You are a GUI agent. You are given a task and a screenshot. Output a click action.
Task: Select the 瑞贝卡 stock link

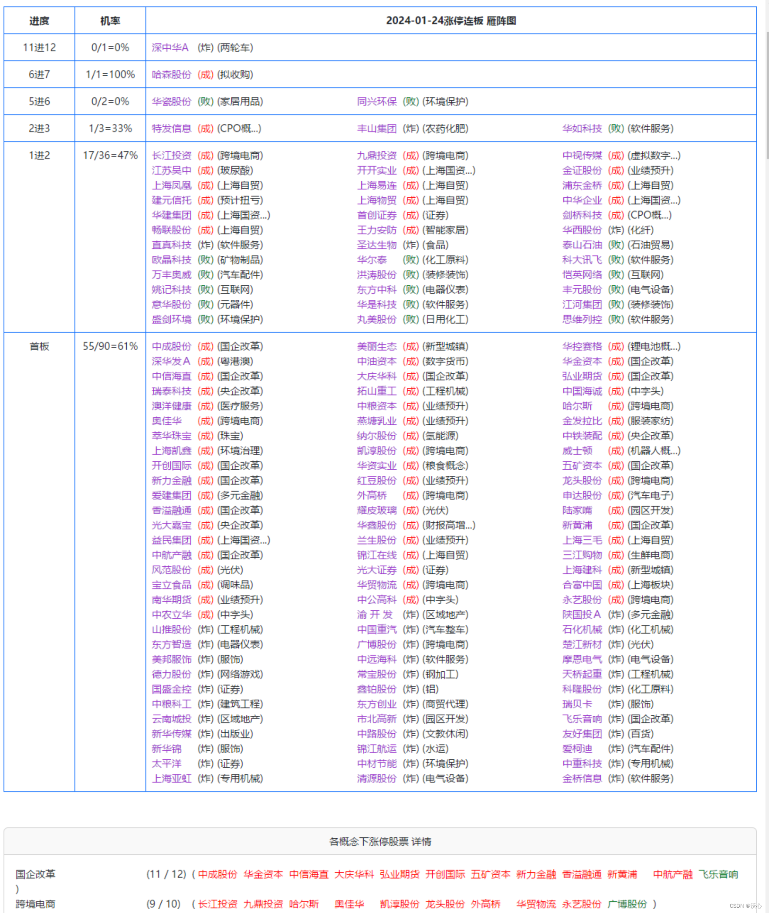pos(577,704)
